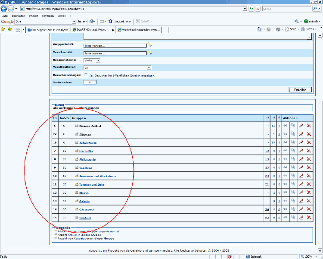Click the browser refresh icon

point(251,8)
